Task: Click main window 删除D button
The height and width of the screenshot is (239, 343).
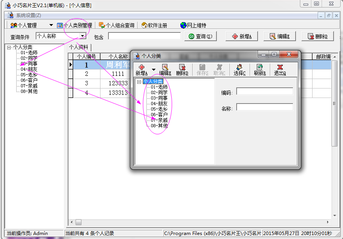Action: click(x=318, y=36)
